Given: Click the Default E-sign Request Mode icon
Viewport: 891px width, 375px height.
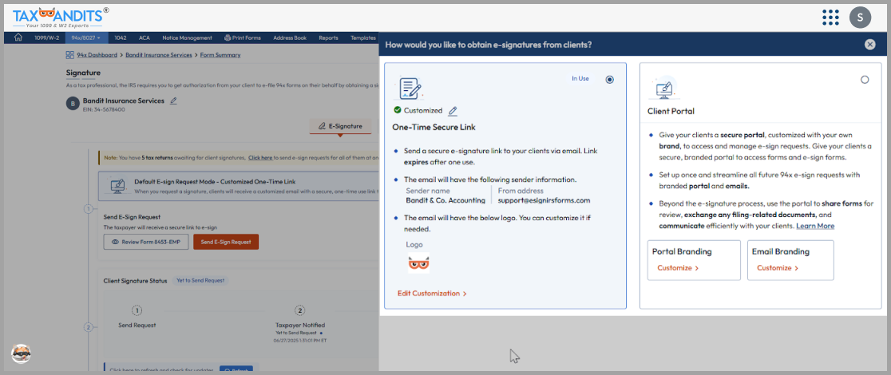Looking at the screenshot, I should [x=117, y=185].
